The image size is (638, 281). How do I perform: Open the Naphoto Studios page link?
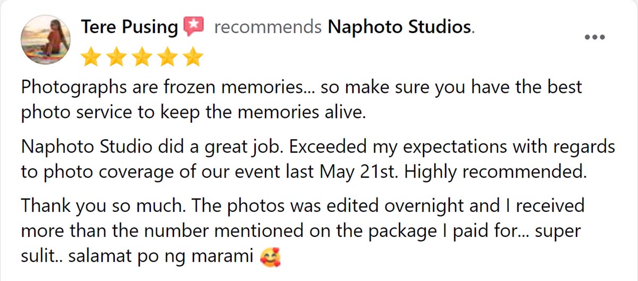coord(400,27)
